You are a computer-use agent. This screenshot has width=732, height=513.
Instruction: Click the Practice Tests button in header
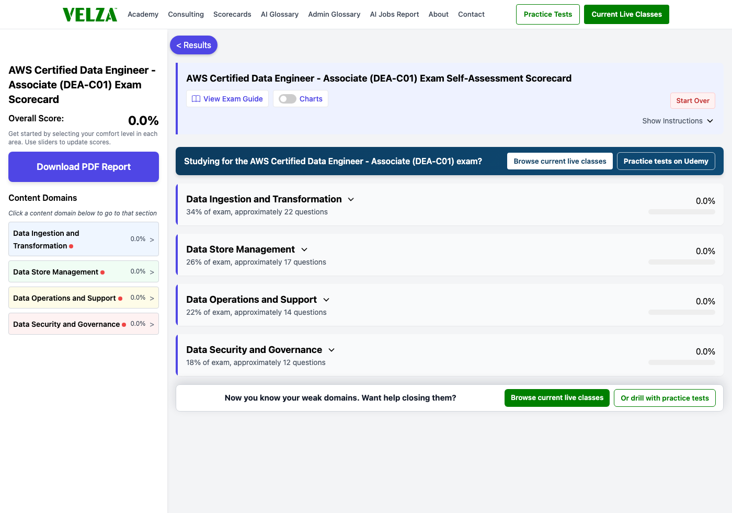pyautogui.click(x=548, y=14)
